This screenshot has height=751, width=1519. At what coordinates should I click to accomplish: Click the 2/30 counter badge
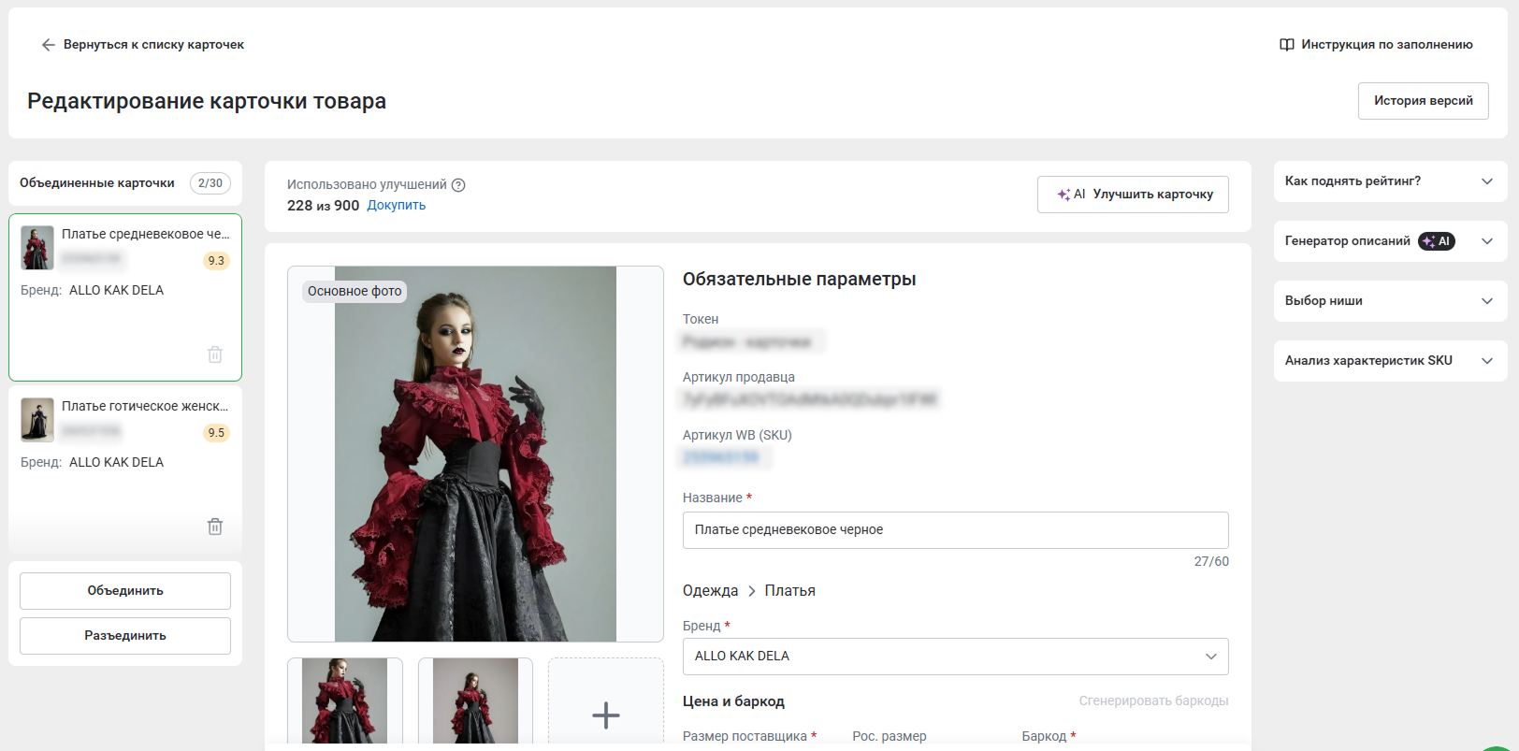(210, 183)
